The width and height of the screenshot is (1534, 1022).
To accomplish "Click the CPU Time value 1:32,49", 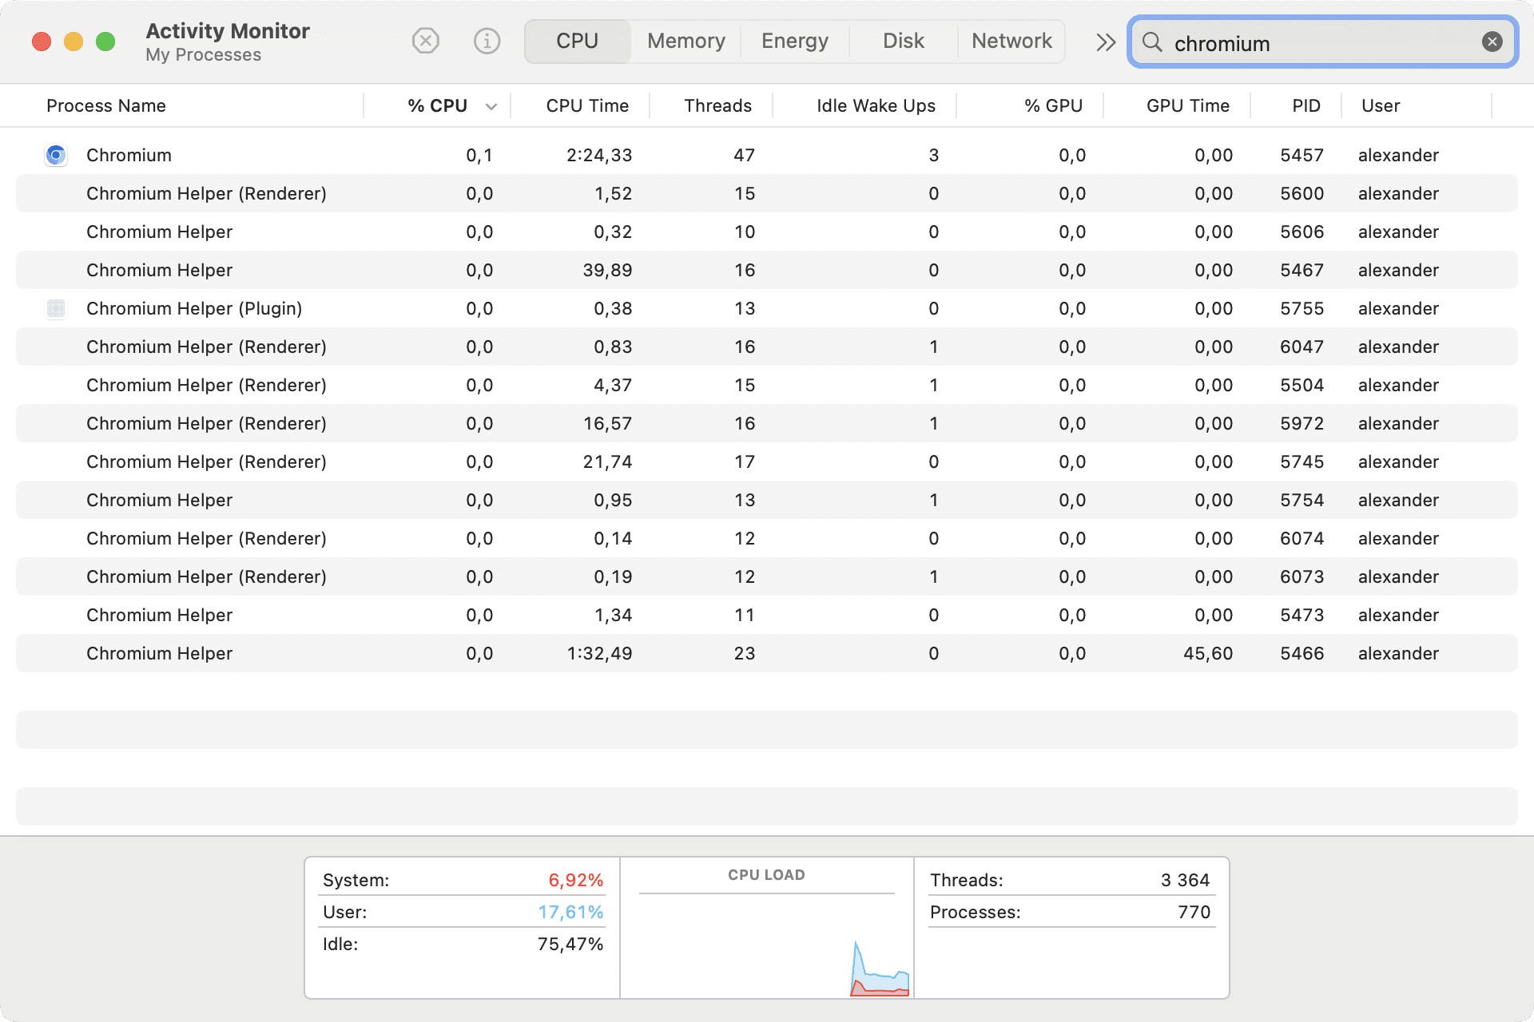I will pos(599,653).
